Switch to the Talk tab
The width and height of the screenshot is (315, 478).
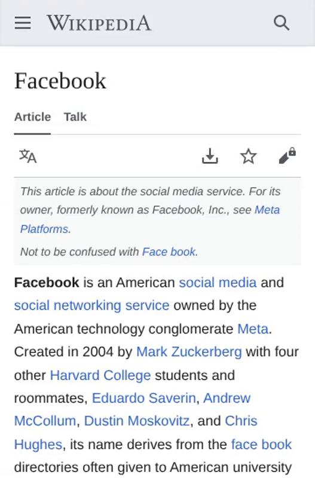(75, 117)
